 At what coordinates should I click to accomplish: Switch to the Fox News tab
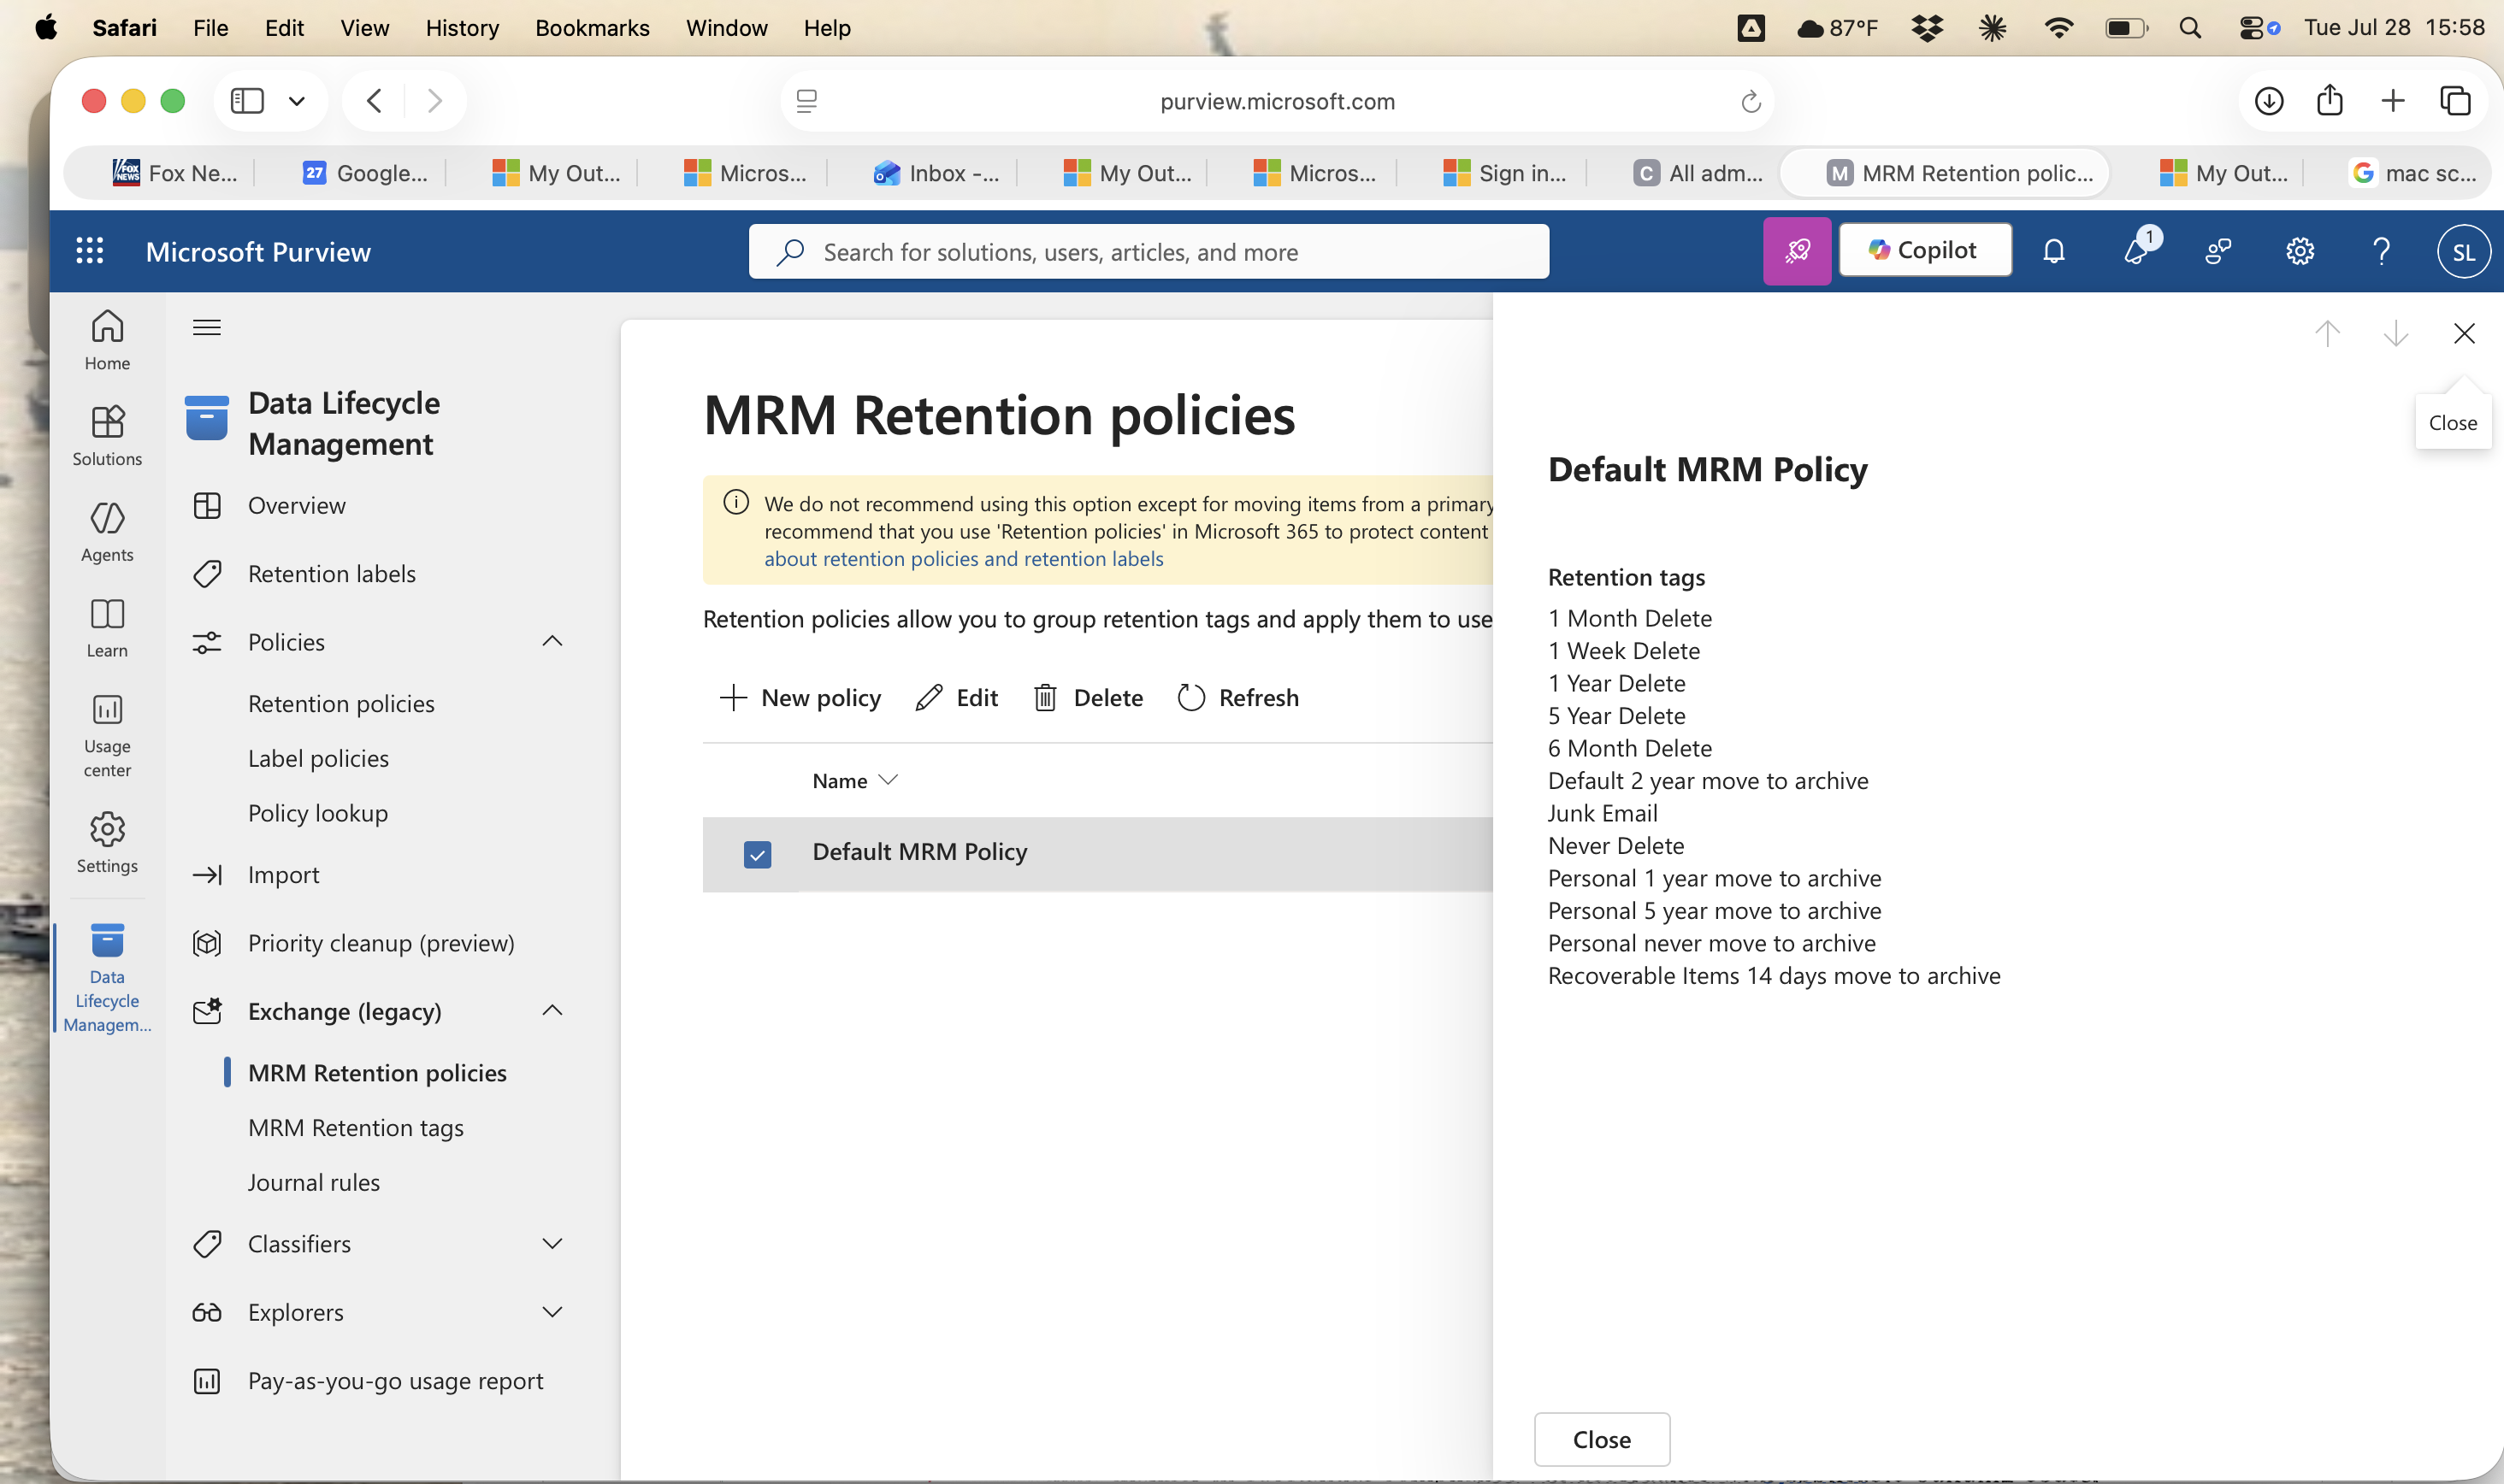coord(174,173)
